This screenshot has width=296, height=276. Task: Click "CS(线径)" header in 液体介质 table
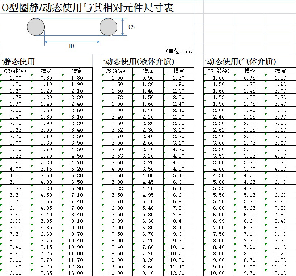click(117, 71)
